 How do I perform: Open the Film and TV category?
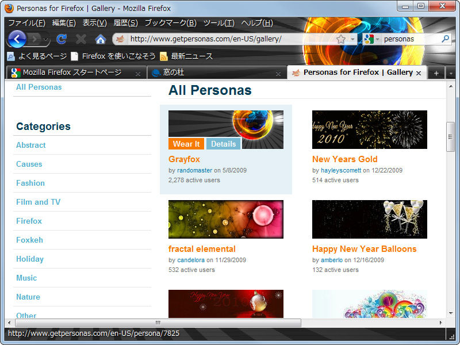click(x=38, y=202)
